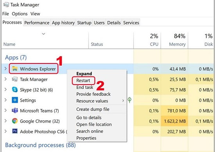Choose Restart in the context menu

(x=83, y=80)
